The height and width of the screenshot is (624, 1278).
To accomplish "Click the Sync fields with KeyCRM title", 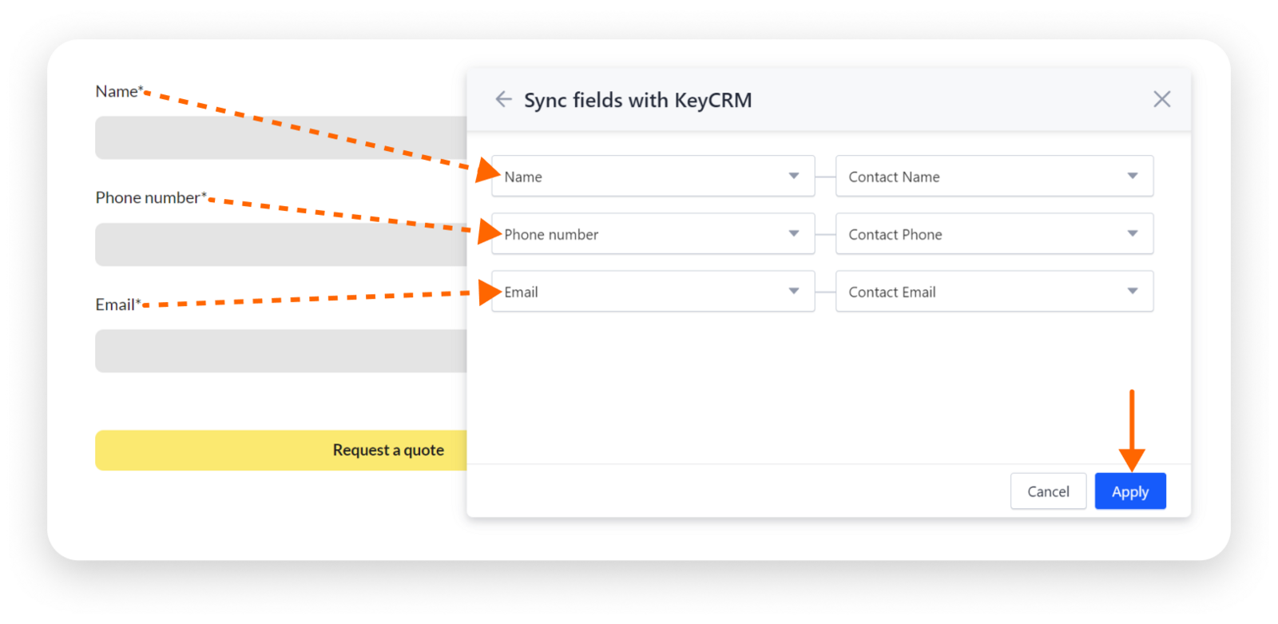I will (637, 101).
